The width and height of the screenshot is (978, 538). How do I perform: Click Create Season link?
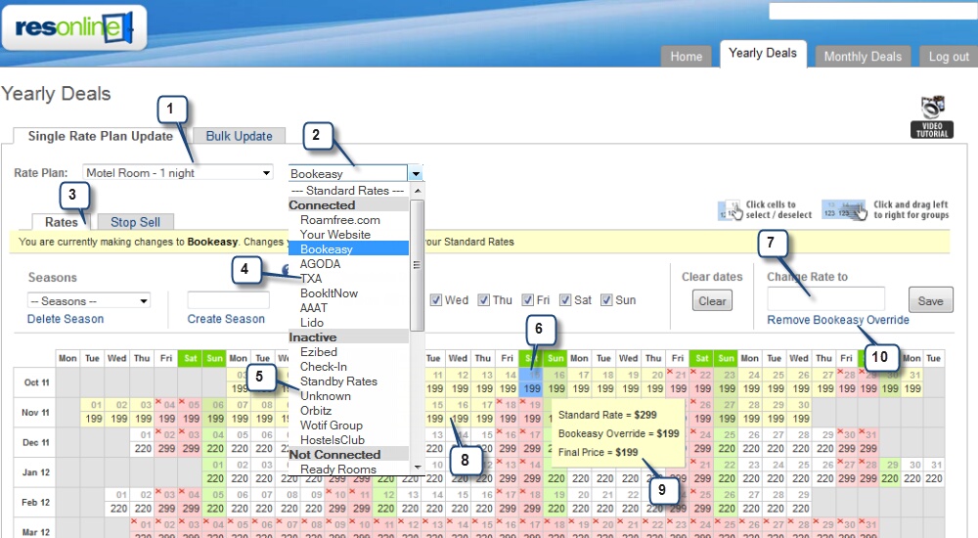226,319
